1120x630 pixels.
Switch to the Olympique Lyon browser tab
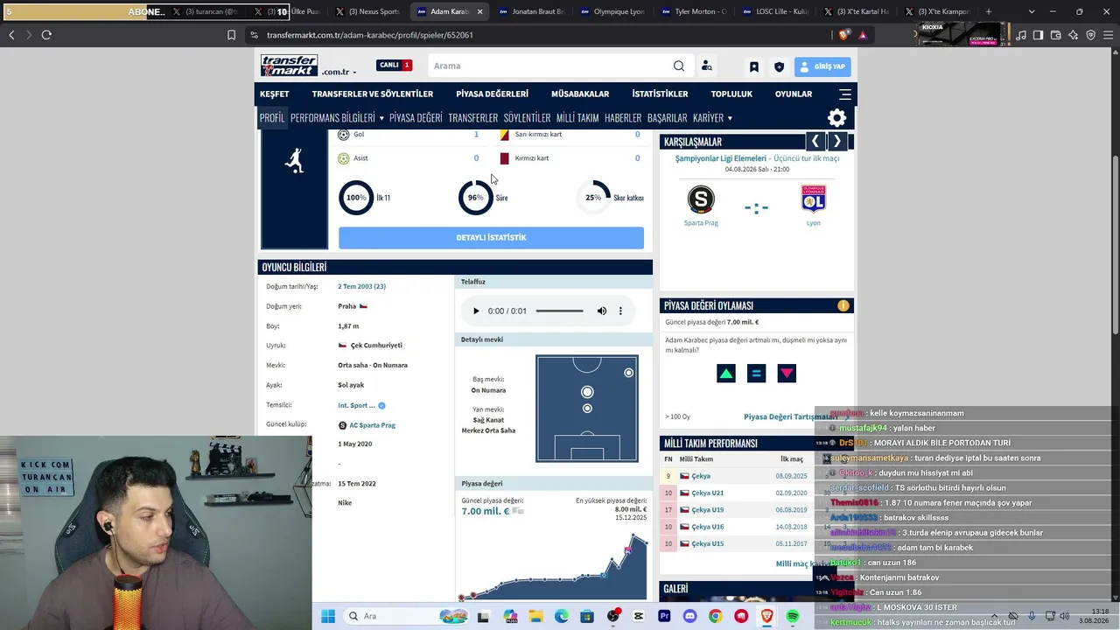point(614,11)
